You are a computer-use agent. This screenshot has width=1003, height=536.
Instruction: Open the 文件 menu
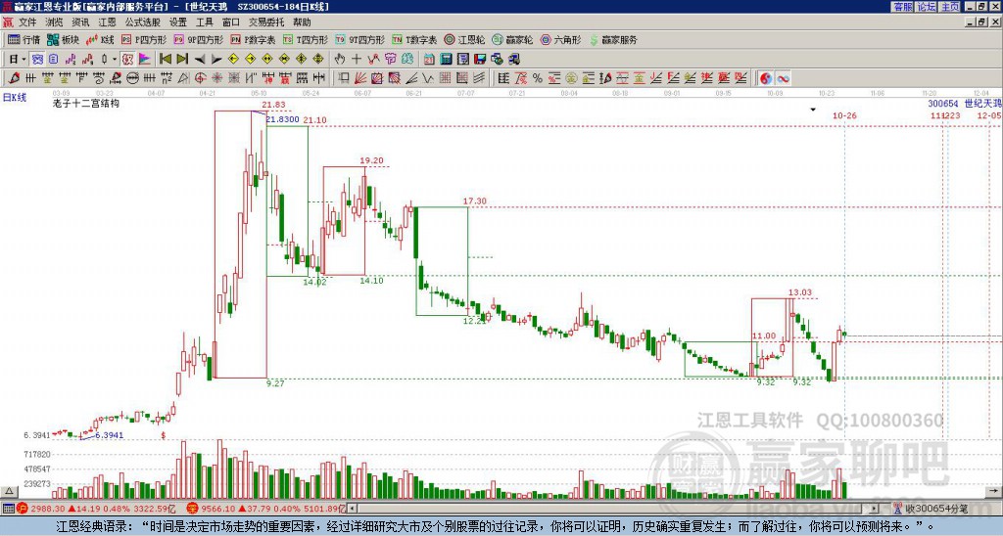[x=27, y=22]
